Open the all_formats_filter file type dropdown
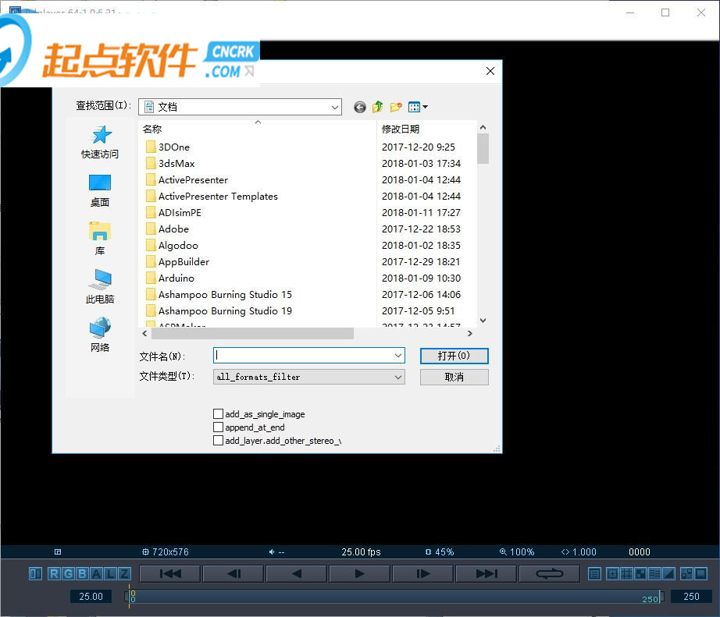The image size is (720, 617). 309,377
